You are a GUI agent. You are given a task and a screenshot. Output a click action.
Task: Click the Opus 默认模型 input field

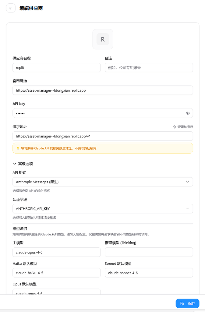tap(57, 292)
